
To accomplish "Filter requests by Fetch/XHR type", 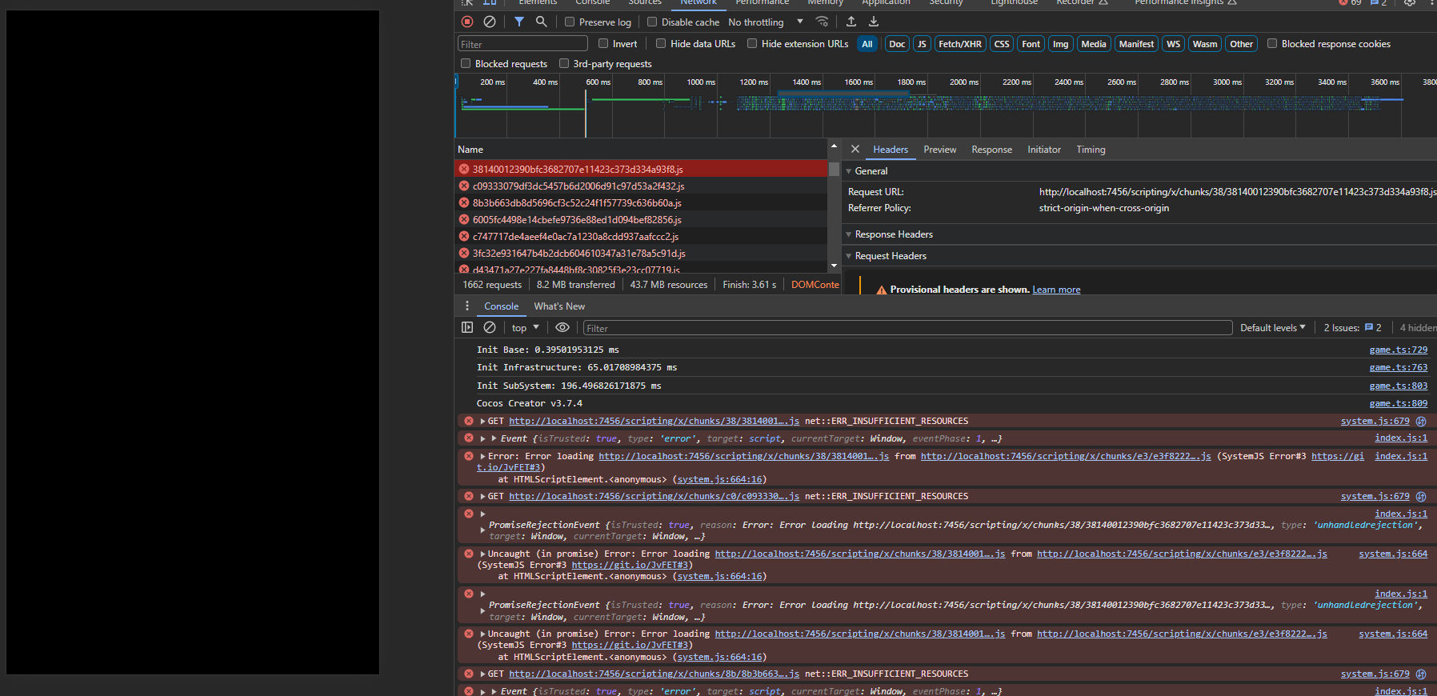I will pos(959,44).
